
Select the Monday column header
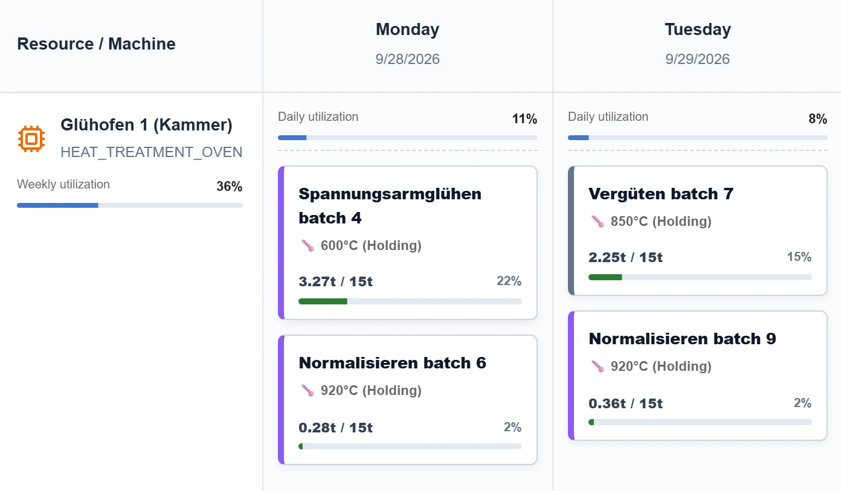[408, 43]
